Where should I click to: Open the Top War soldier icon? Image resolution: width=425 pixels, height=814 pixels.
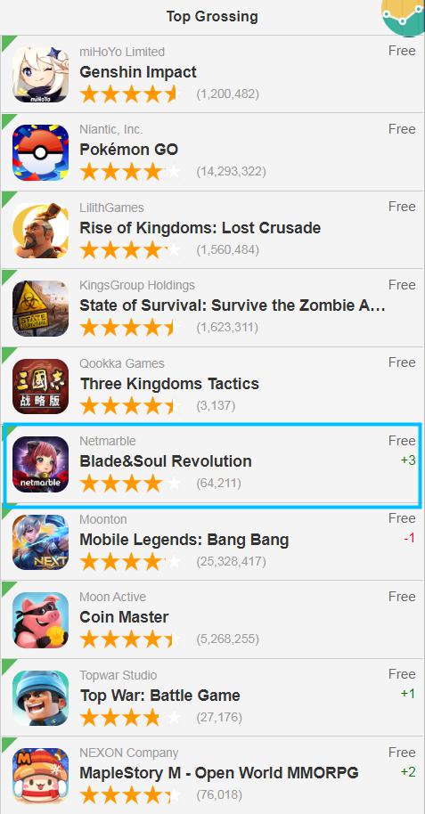click(40, 698)
